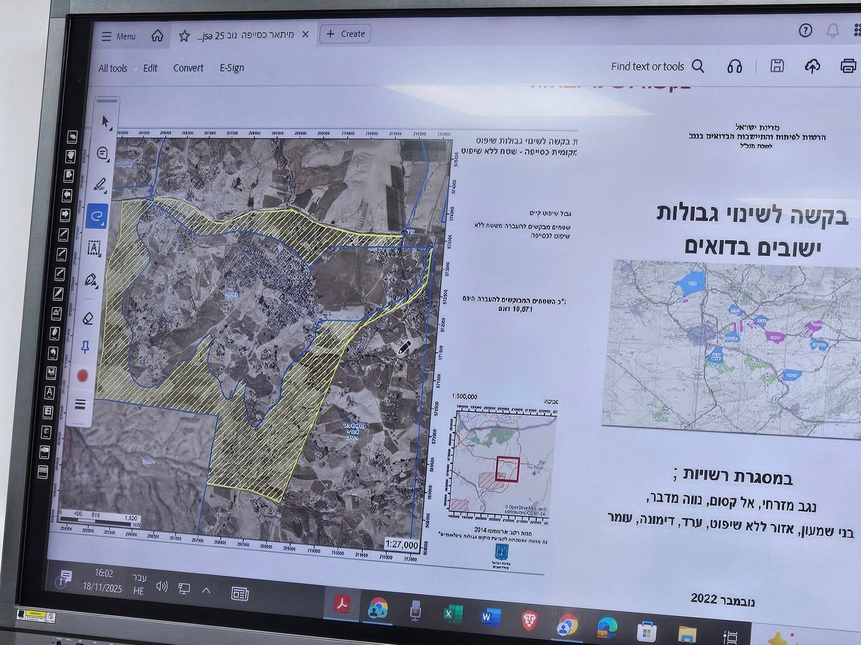
Task: Save the file with the diskette icon
Action: pos(777,66)
